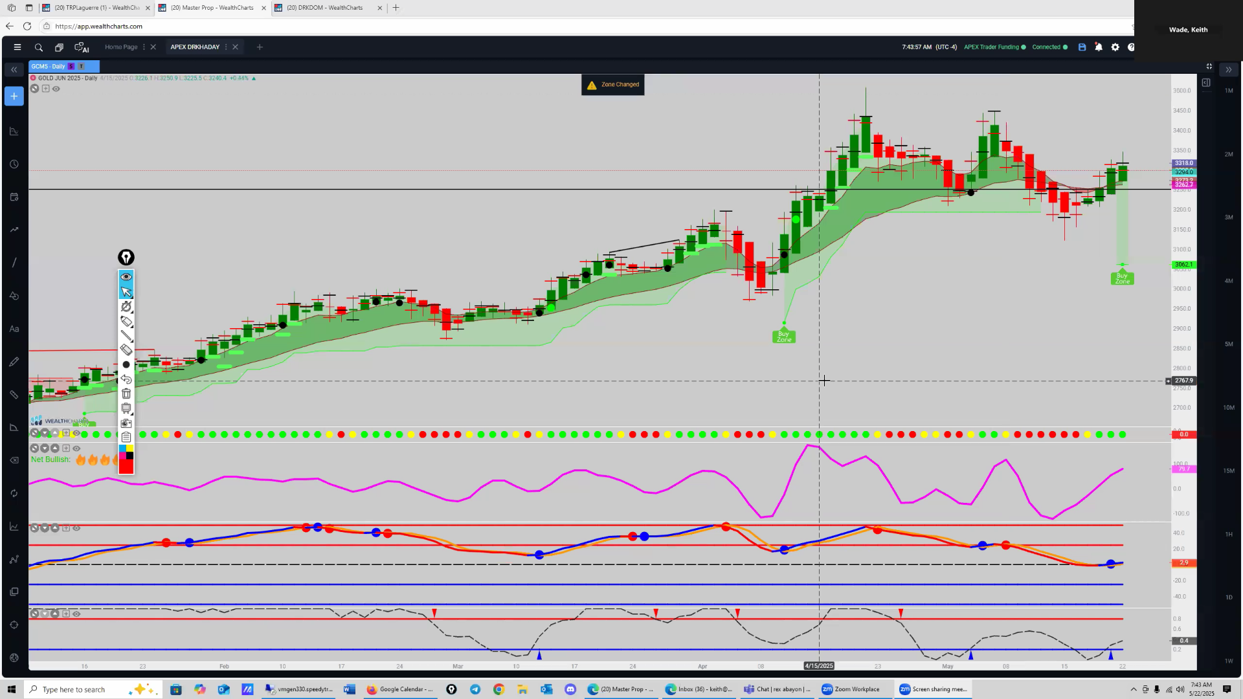Select the arrow pointer in annotation toolbar
The image size is (1243, 699).
(126, 292)
